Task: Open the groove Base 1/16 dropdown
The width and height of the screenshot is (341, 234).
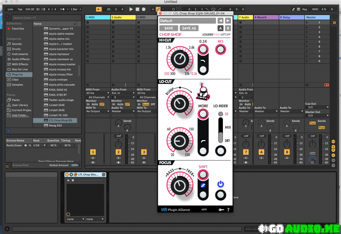Action: pos(39,145)
